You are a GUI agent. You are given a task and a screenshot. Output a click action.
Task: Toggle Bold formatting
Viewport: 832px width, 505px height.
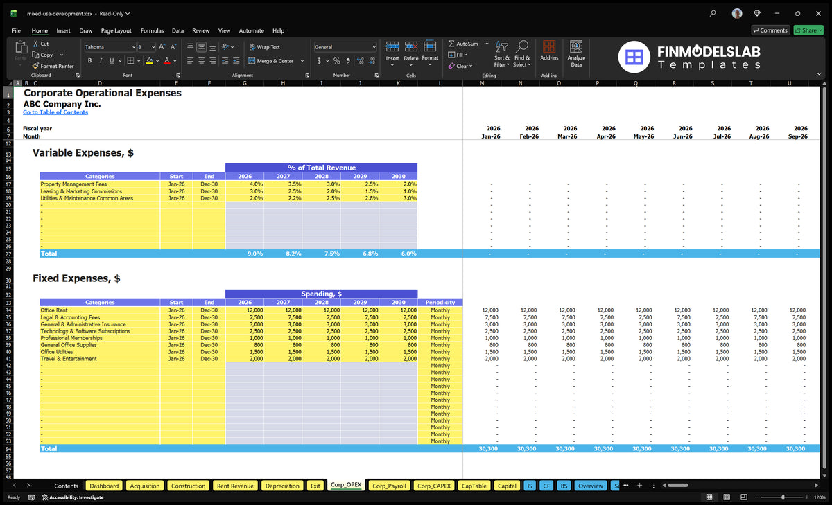pyautogui.click(x=89, y=61)
